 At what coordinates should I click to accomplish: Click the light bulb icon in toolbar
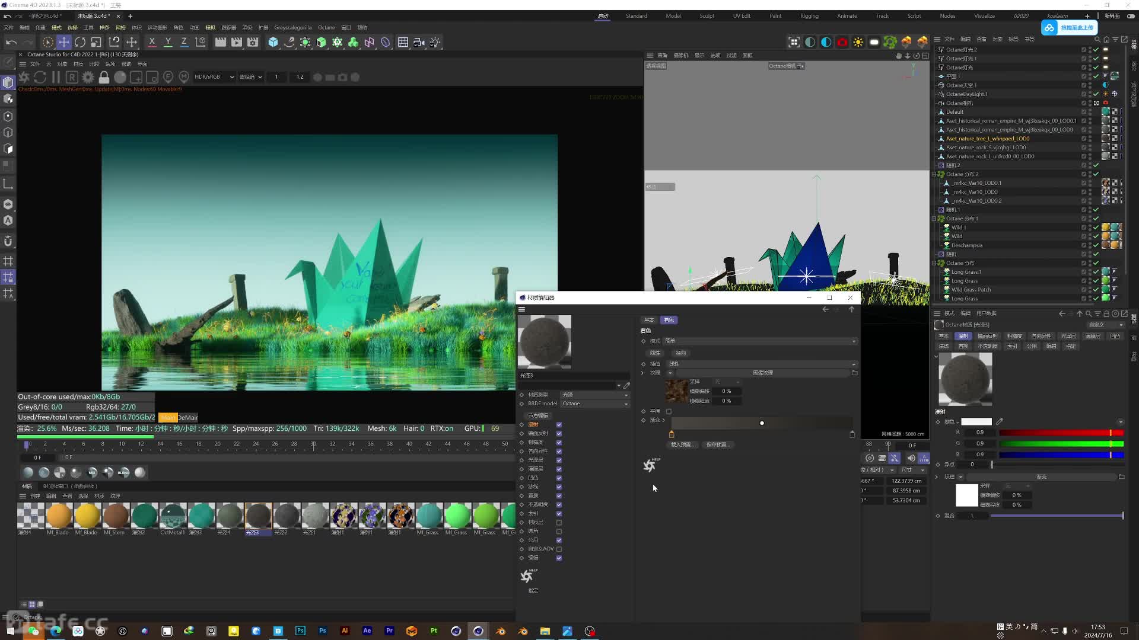coord(435,42)
